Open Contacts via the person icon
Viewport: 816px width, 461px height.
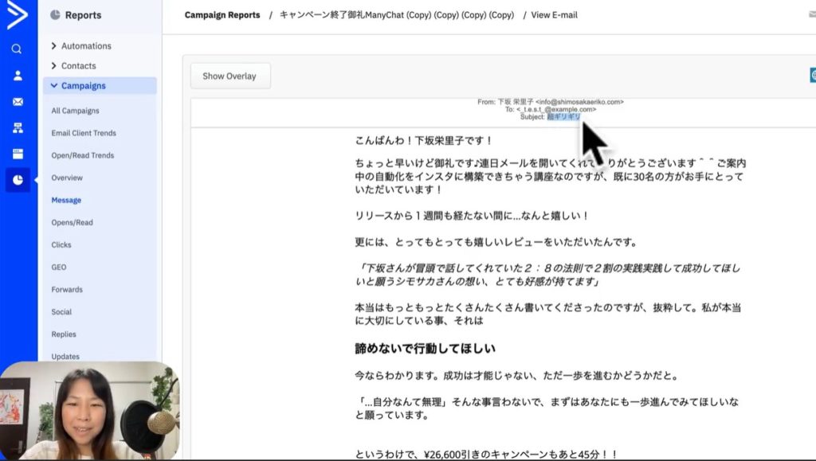(x=17, y=76)
